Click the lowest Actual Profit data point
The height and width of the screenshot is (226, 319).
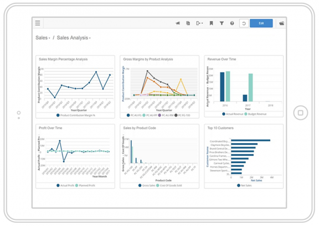coord(64,161)
